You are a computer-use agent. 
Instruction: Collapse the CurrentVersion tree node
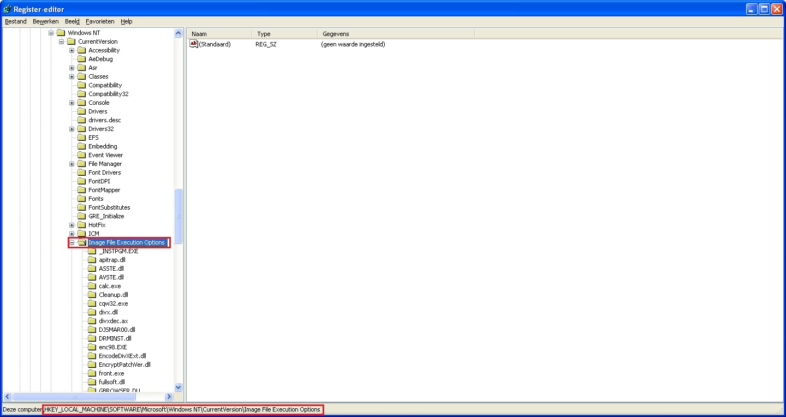pyautogui.click(x=61, y=41)
